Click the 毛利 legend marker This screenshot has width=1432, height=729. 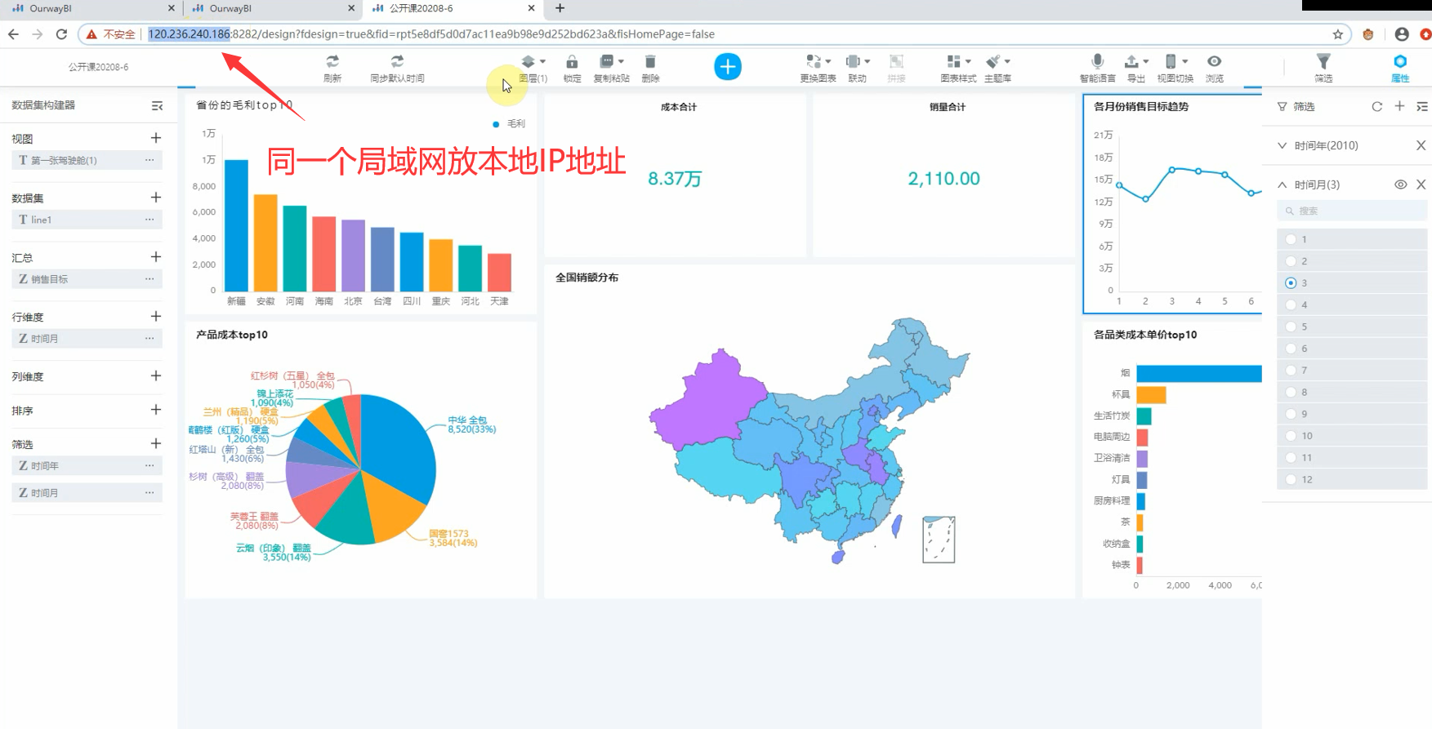496,124
